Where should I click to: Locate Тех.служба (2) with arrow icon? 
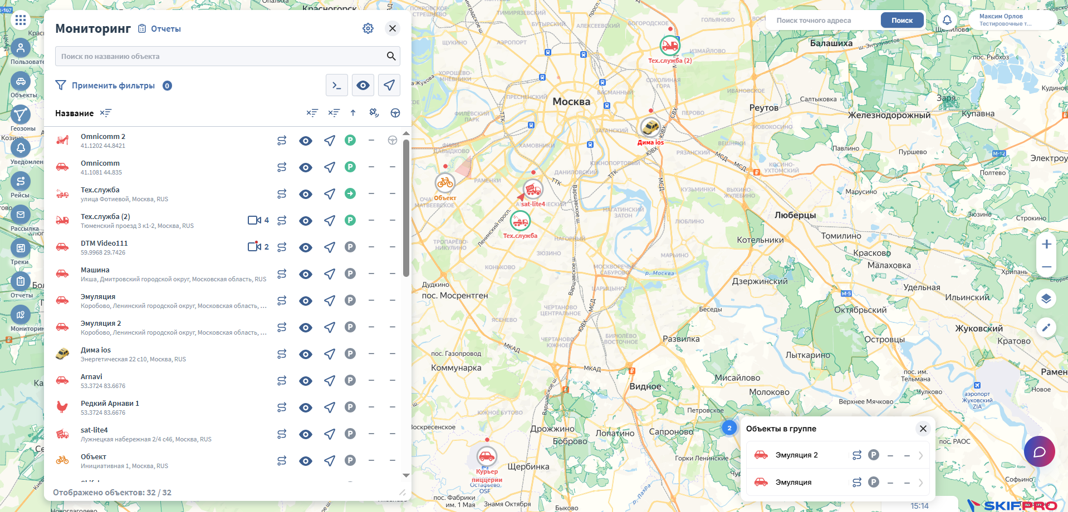click(330, 221)
